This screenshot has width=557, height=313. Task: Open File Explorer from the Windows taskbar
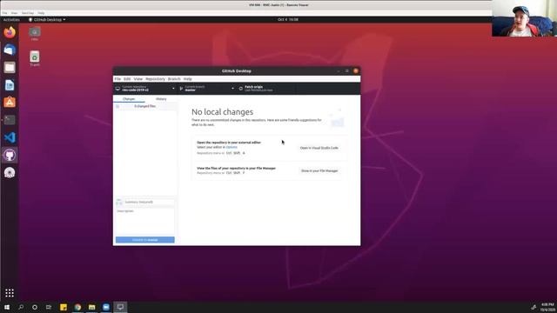(91, 307)
